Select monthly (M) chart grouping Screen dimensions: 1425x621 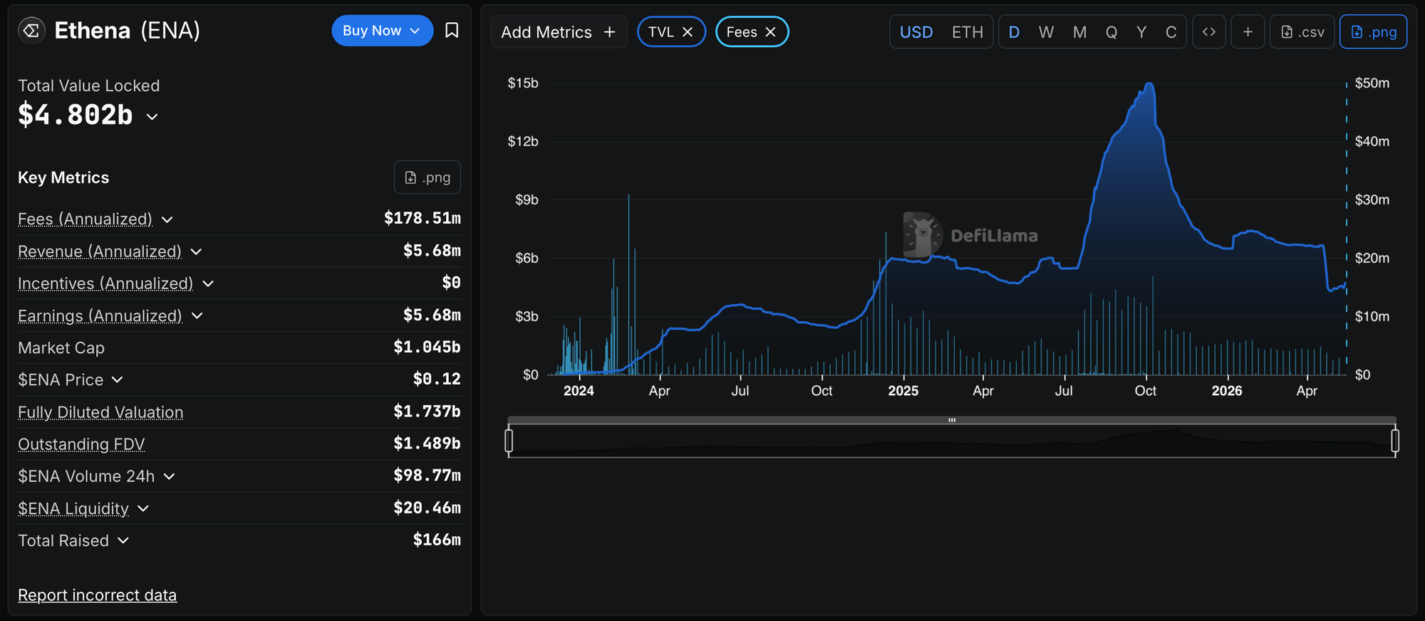(x=1079, y=32)
